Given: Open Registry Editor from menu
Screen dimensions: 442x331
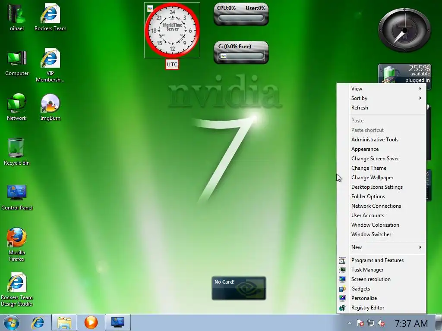Looking at the screenshot, I should tap(382, 308).
